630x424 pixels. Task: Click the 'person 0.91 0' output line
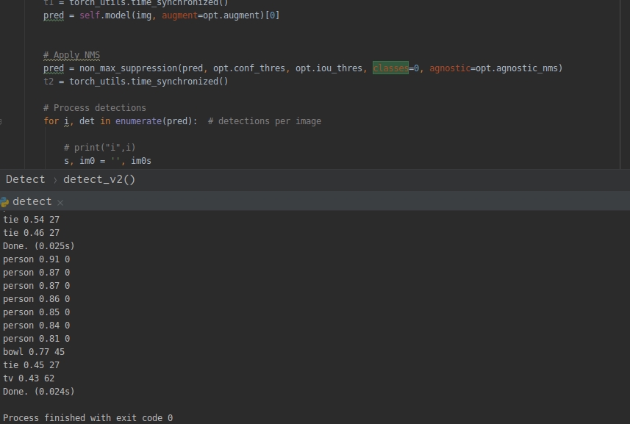(37, 259)
